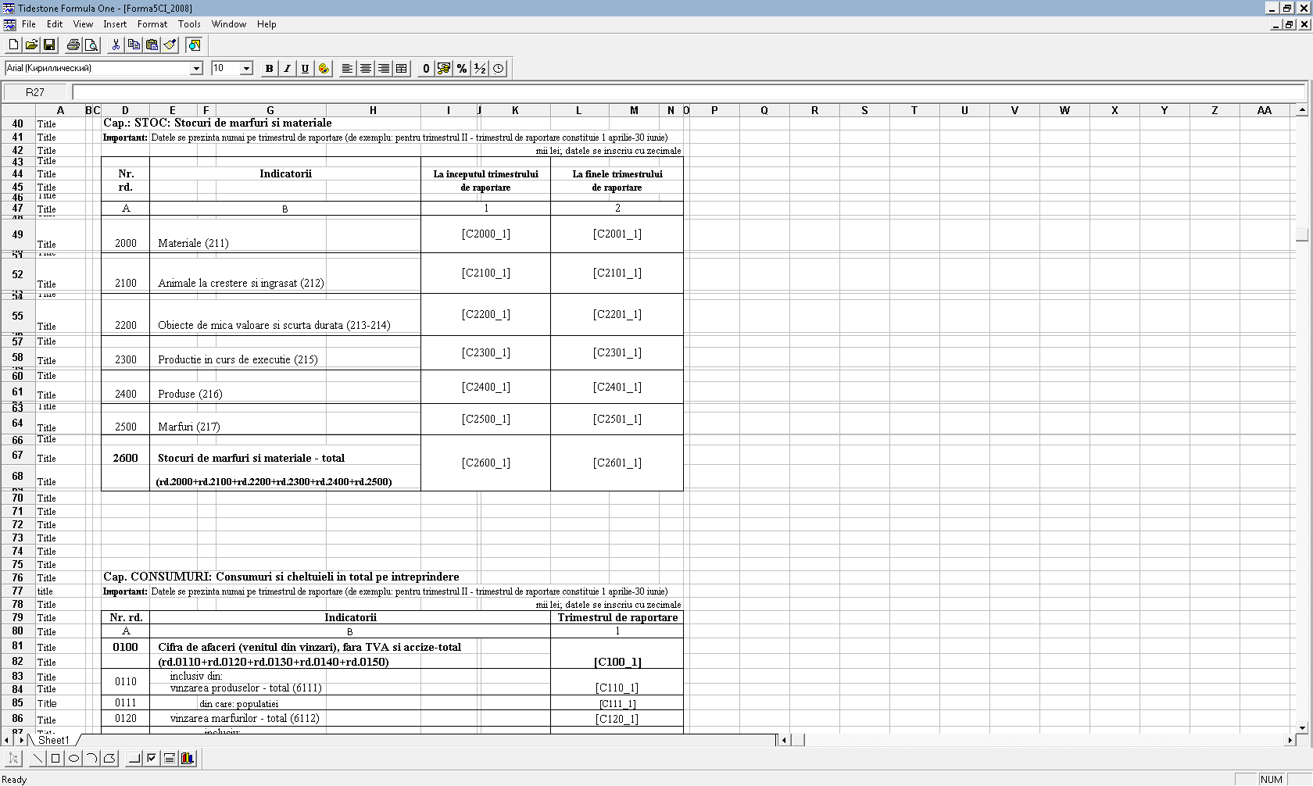Viewport: 1313px width, 786px height.
Task: Open the Arial font name dropdown
Action: coord(196,69)
